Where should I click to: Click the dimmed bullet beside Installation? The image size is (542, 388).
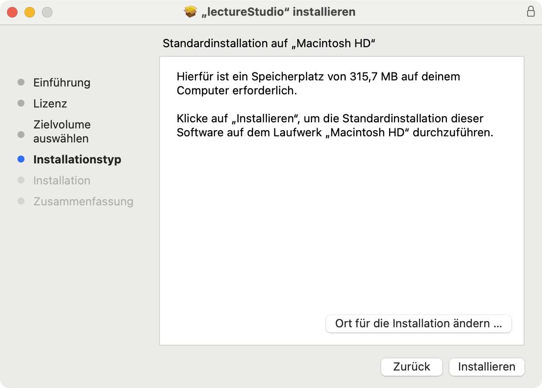click(x=21, y=180)
